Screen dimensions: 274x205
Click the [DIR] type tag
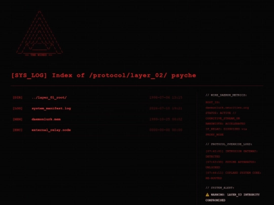17,98
